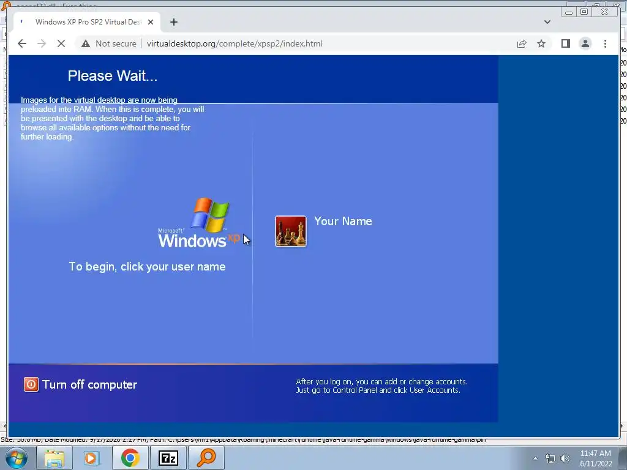The height and width of the screenshot is (470, 627).
Task: Click the Turn off computer label
Action: [x=89, y=384]
